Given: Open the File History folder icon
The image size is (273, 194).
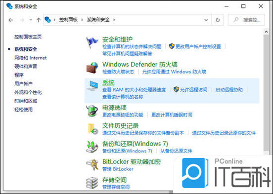Looking at the screenshot, I should (x=92, y=129).
